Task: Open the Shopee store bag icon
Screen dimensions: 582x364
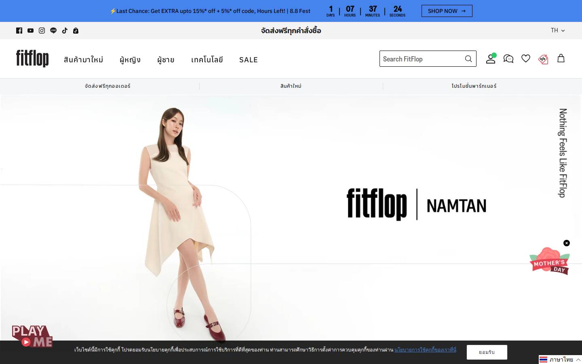Action: [76, 30]
